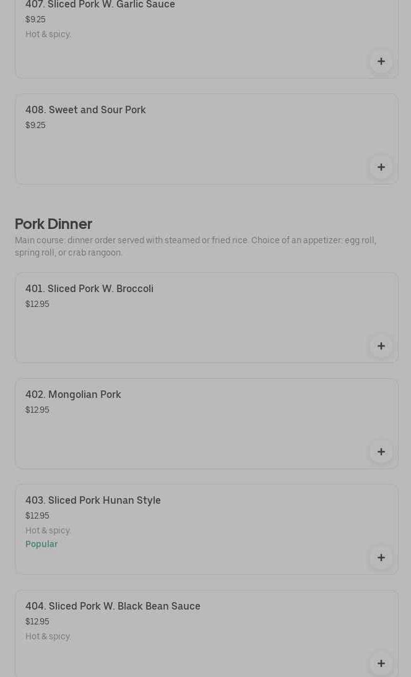The image size is (411, 677).
Task: Click the $12.95 price under Sliced Pork W. Broccoli
Action: point(37,304)
